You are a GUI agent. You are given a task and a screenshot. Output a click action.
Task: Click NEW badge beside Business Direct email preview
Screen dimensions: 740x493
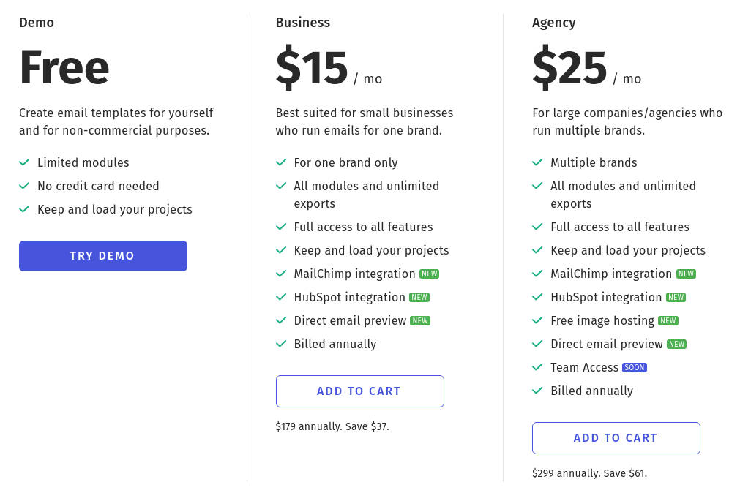point(420,321)
